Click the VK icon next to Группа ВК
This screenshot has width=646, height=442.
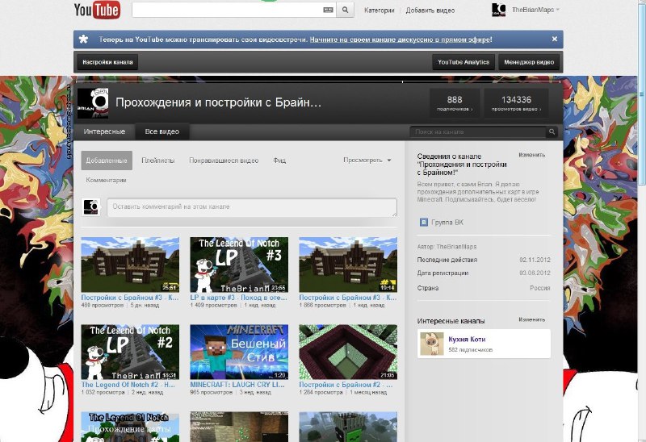click(x=422, y=220)
